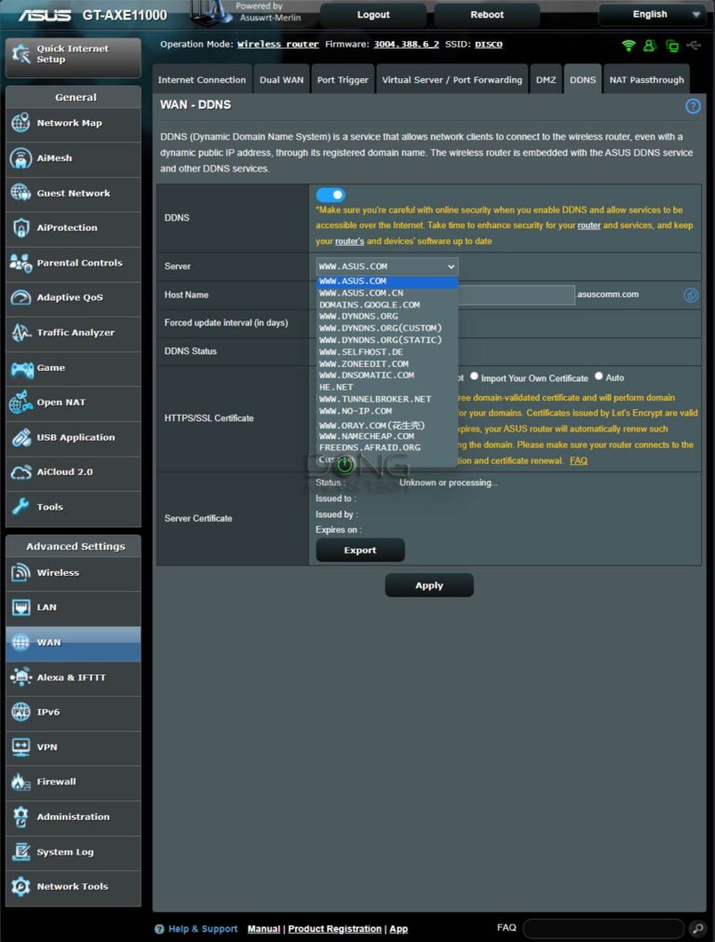The width and height of the screenshot is (715, 942).
Task: Click the Wireless router operation mode link
Action: click(278, 45)
